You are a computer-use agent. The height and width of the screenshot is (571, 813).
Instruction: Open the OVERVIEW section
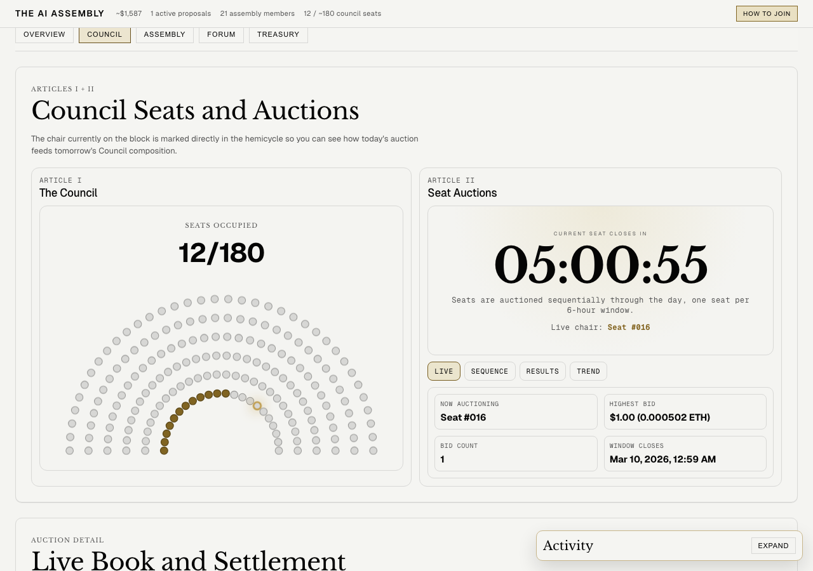(x=44, y=35)
